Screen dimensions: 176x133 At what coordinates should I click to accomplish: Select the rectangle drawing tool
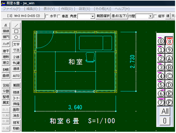click(x=16, y=31)
